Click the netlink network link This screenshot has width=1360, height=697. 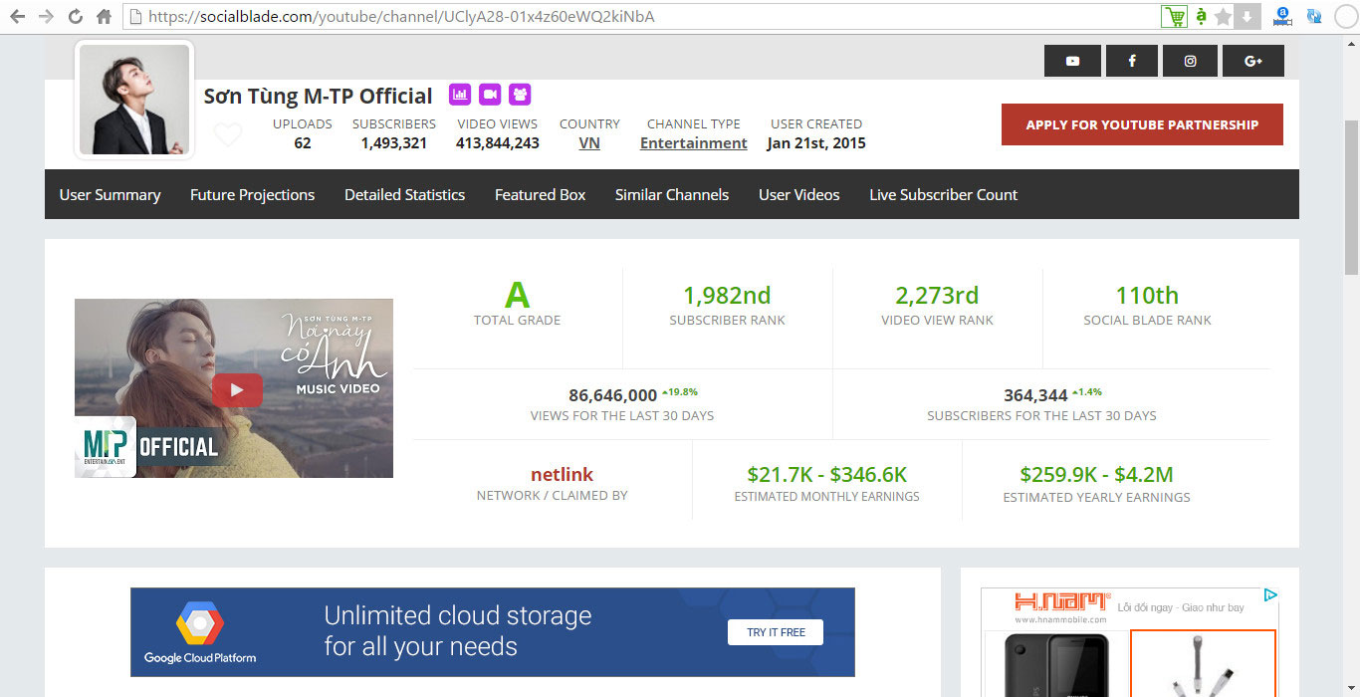(562, 475)
